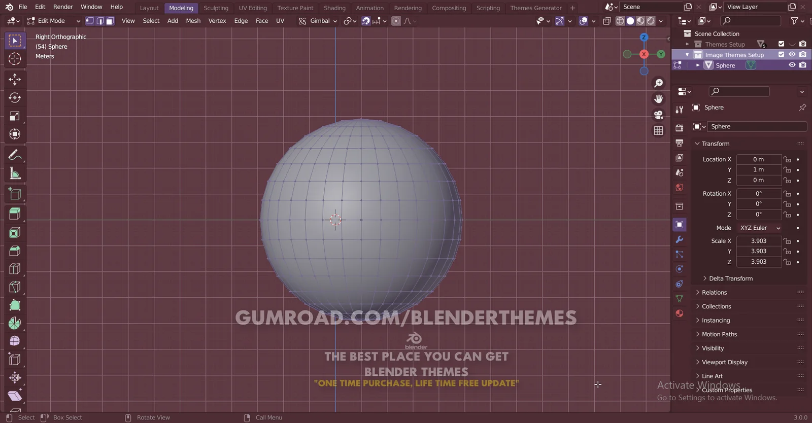Open the Material properties tab

coord(680,313)
